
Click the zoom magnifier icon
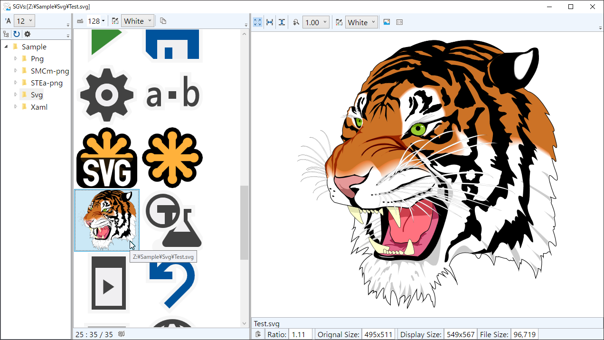click(x=296, y=22)
